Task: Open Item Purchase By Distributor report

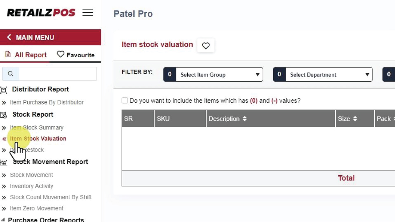Action: (x=47, y=102)
